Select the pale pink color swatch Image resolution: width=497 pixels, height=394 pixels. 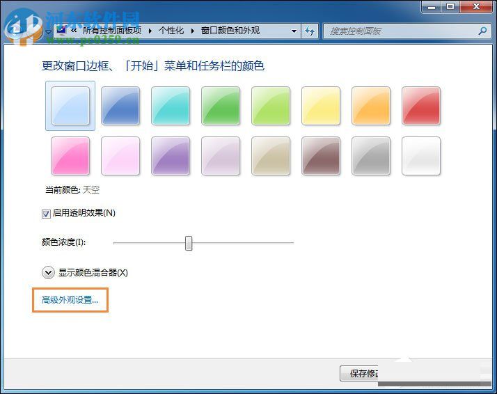pyautogui.click(x=120, y=156)
